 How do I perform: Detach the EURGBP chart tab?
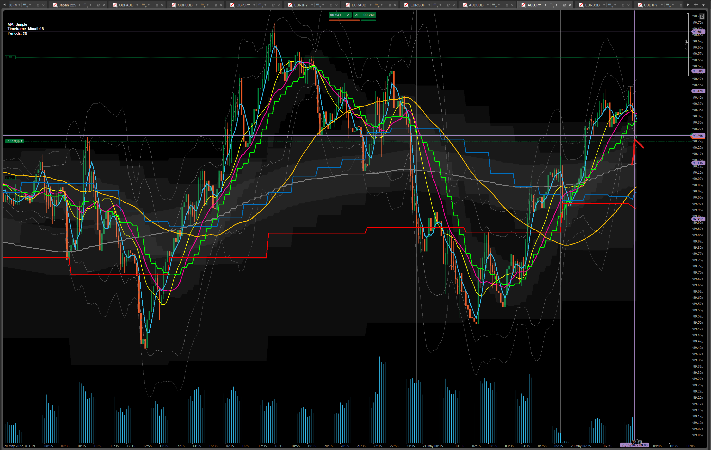point(448,5)
